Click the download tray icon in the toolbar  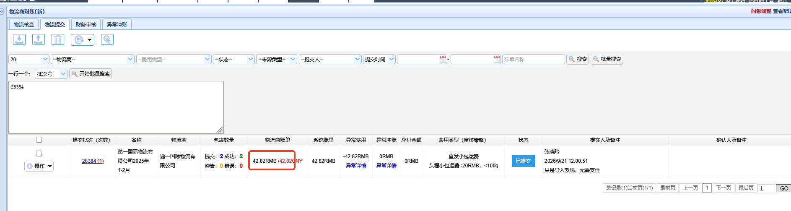[x=19, y=39]
